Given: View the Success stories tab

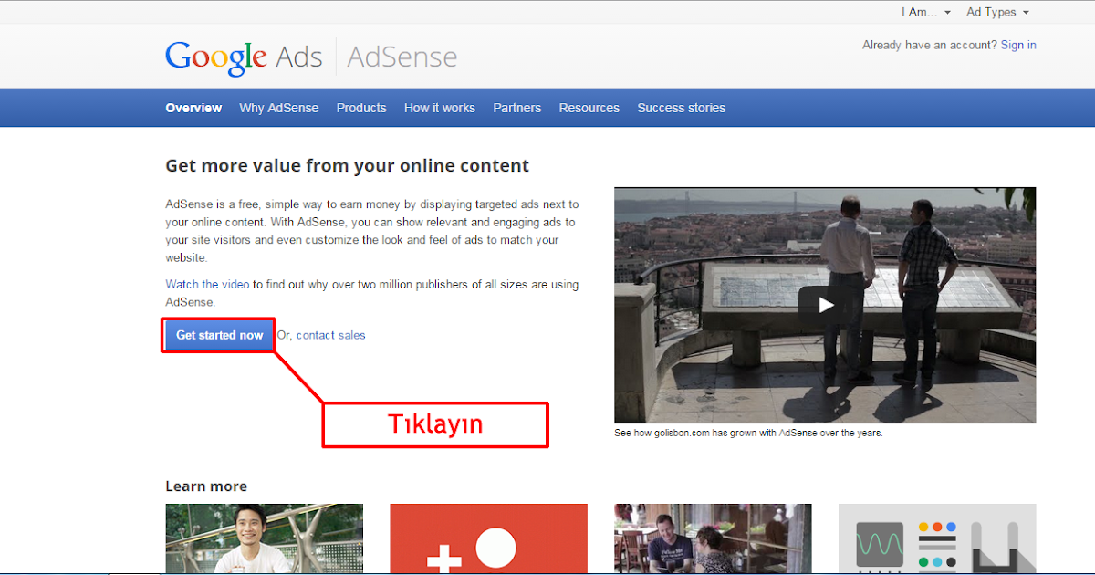Looking at the screenshot, I should pos(682,108).
